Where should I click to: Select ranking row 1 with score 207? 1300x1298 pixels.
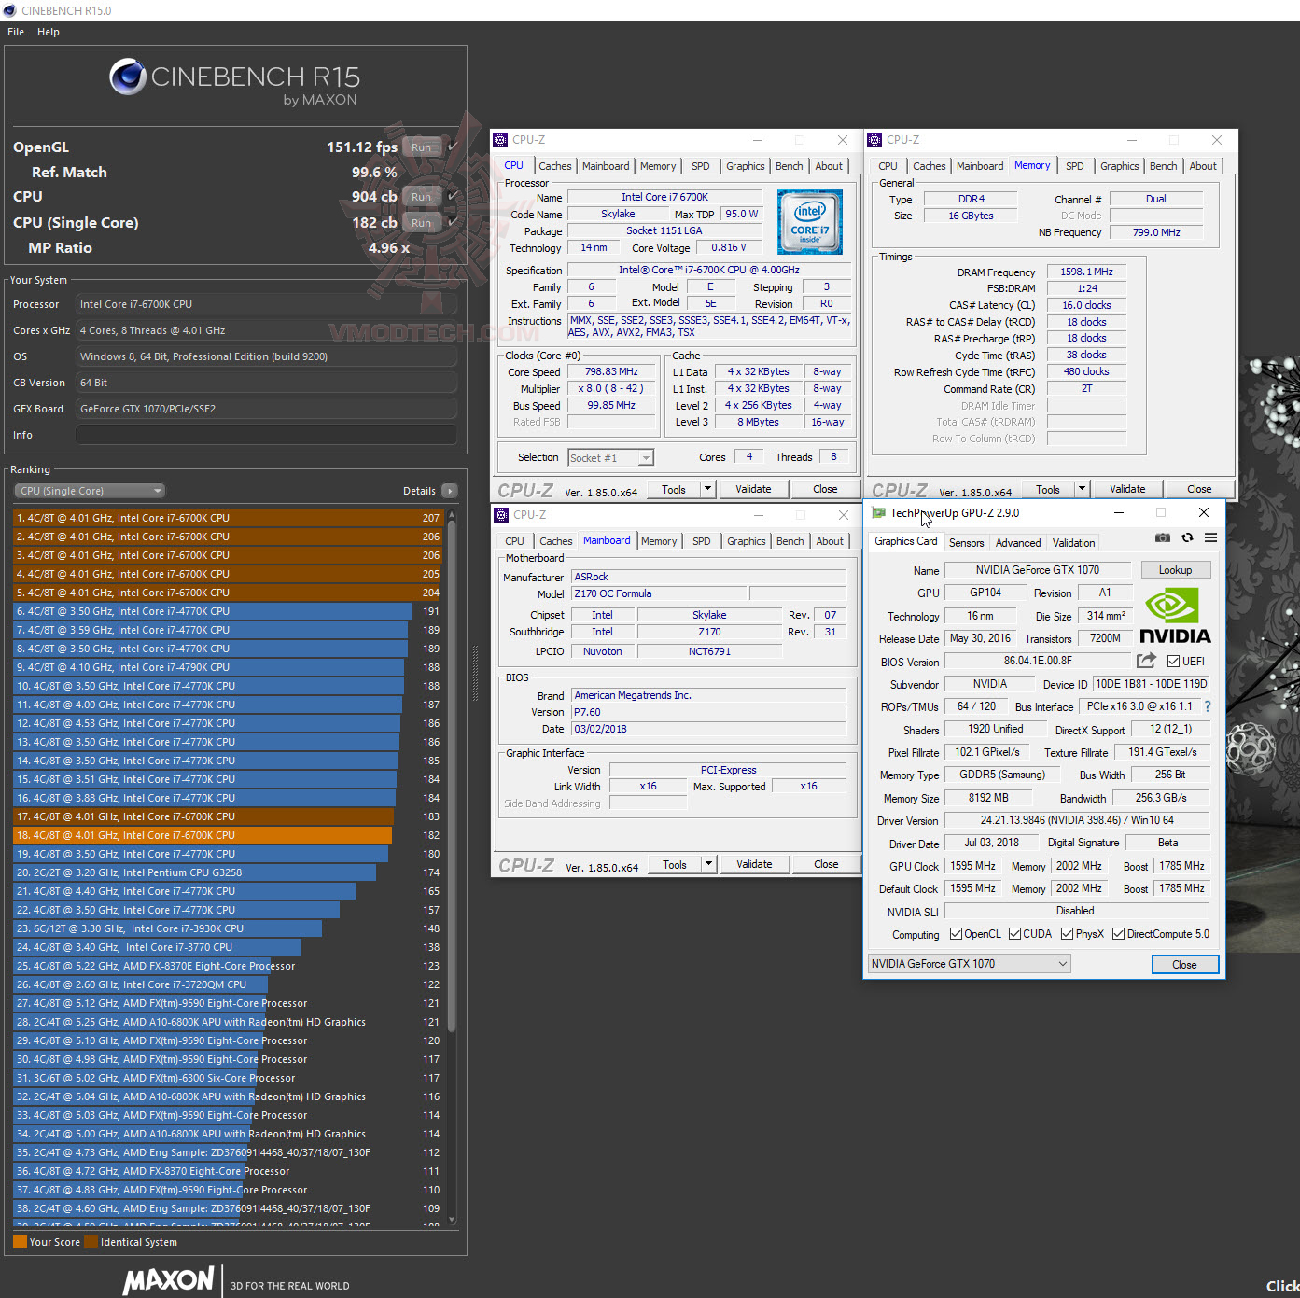tap(228, 518)
